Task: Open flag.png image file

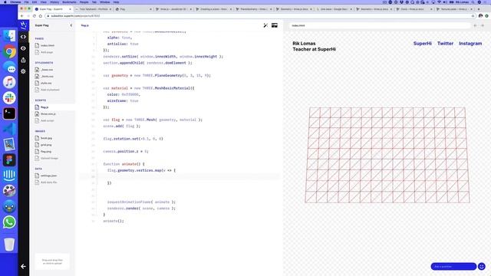Action: tap(46, 152)
